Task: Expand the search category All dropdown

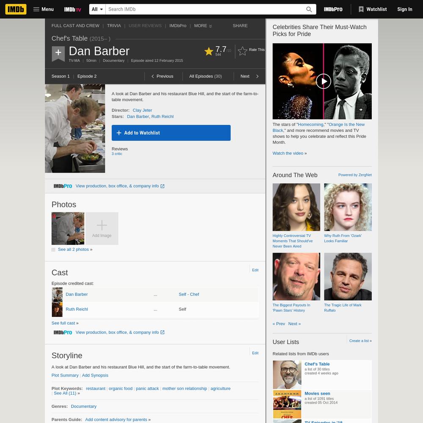Action: pos(97,9)
